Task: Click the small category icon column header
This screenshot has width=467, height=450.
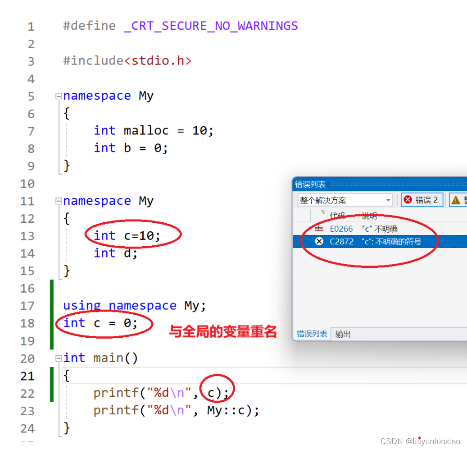Action: coord(322,213)
